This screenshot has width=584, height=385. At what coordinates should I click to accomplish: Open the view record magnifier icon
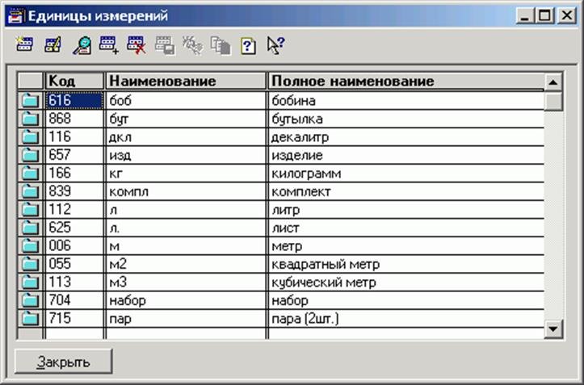pos(82,45)
